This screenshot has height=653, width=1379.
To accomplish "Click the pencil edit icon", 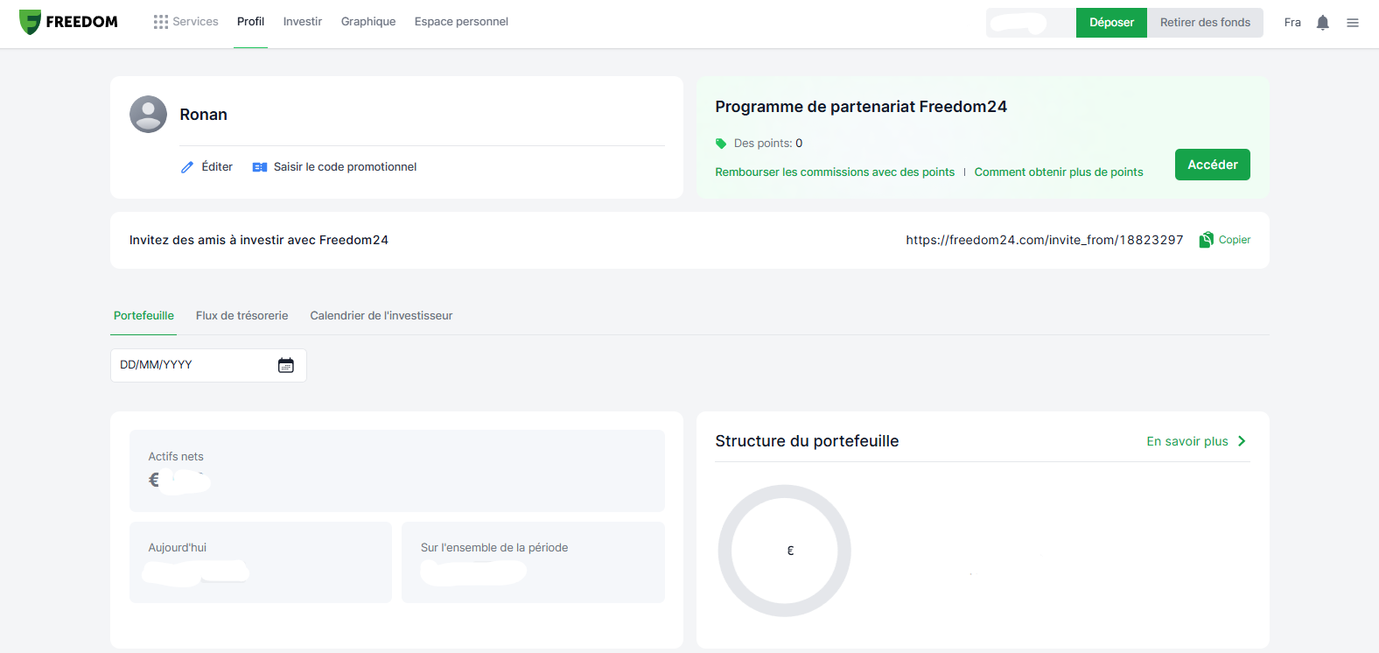I will (x=187, y=167).
